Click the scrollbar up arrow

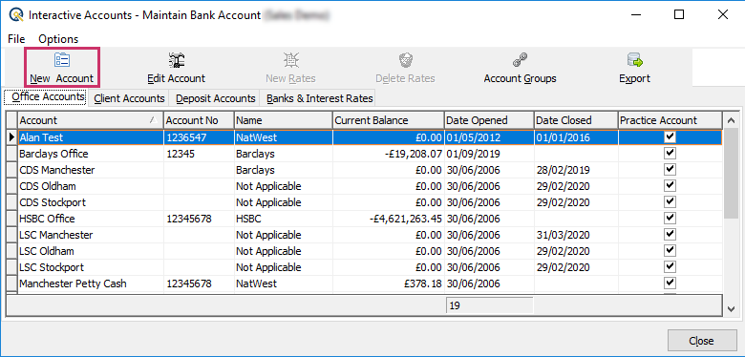[x=732, y=120]
